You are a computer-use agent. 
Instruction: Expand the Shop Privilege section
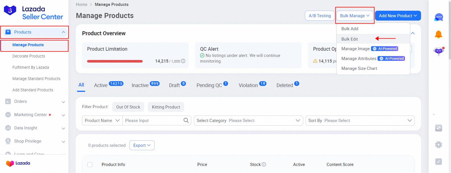(63, 141)
